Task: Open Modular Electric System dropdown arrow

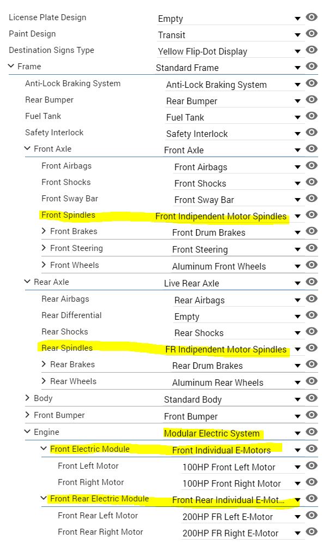Action: (297, 433)
